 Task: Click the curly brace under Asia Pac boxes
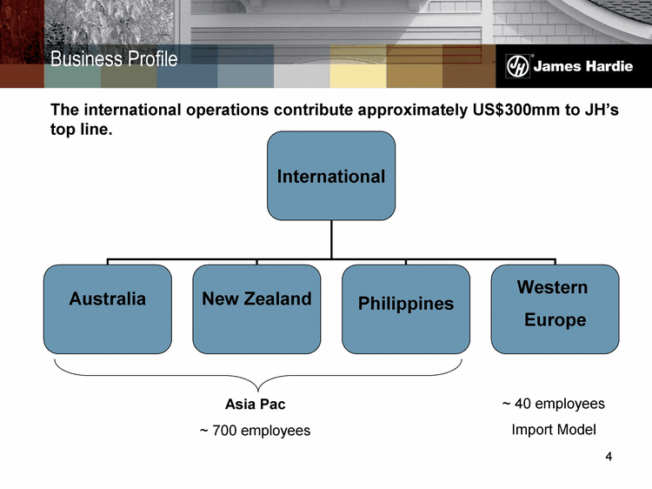(x=258, y=376)
